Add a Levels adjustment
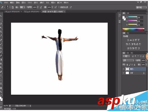Viewport: 148px width, 111px height. 131,40
